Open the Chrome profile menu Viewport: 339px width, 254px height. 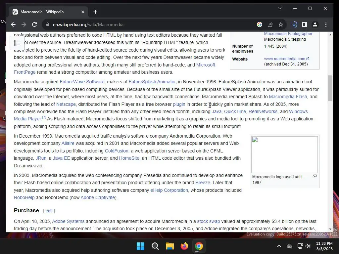point(315,24)
